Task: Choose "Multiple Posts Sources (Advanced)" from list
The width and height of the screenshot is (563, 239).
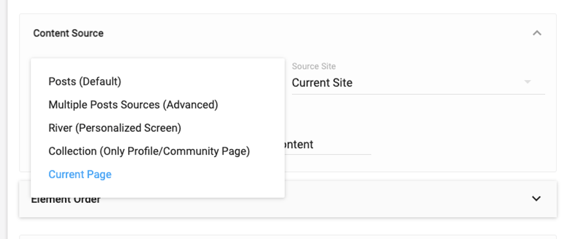Action: click(x=133, y=105)
